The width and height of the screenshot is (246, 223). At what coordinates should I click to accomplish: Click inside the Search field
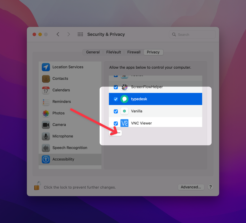192,34
